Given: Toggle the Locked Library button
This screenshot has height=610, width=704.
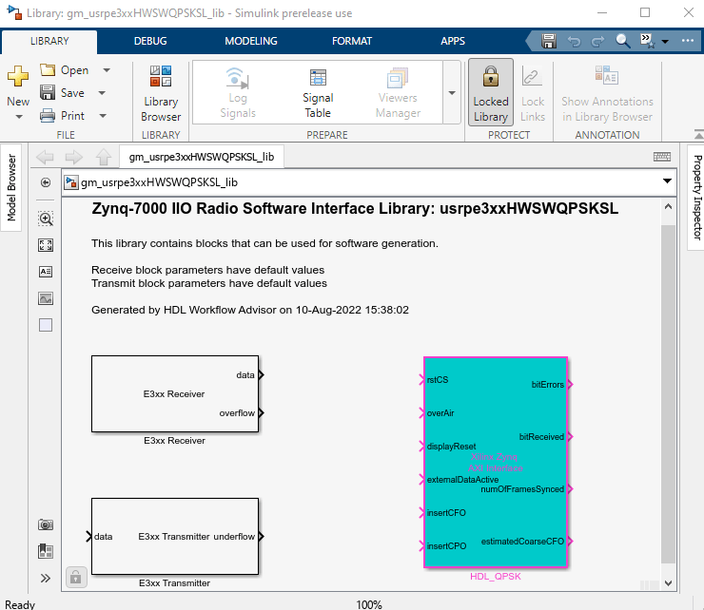Looking at the screenshot, I should [491, 94].
